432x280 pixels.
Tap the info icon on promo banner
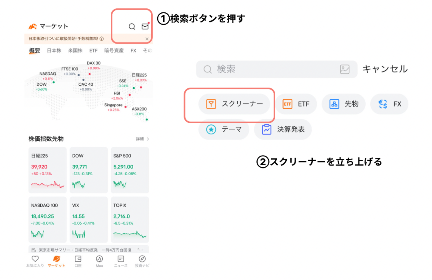point(102,39)
